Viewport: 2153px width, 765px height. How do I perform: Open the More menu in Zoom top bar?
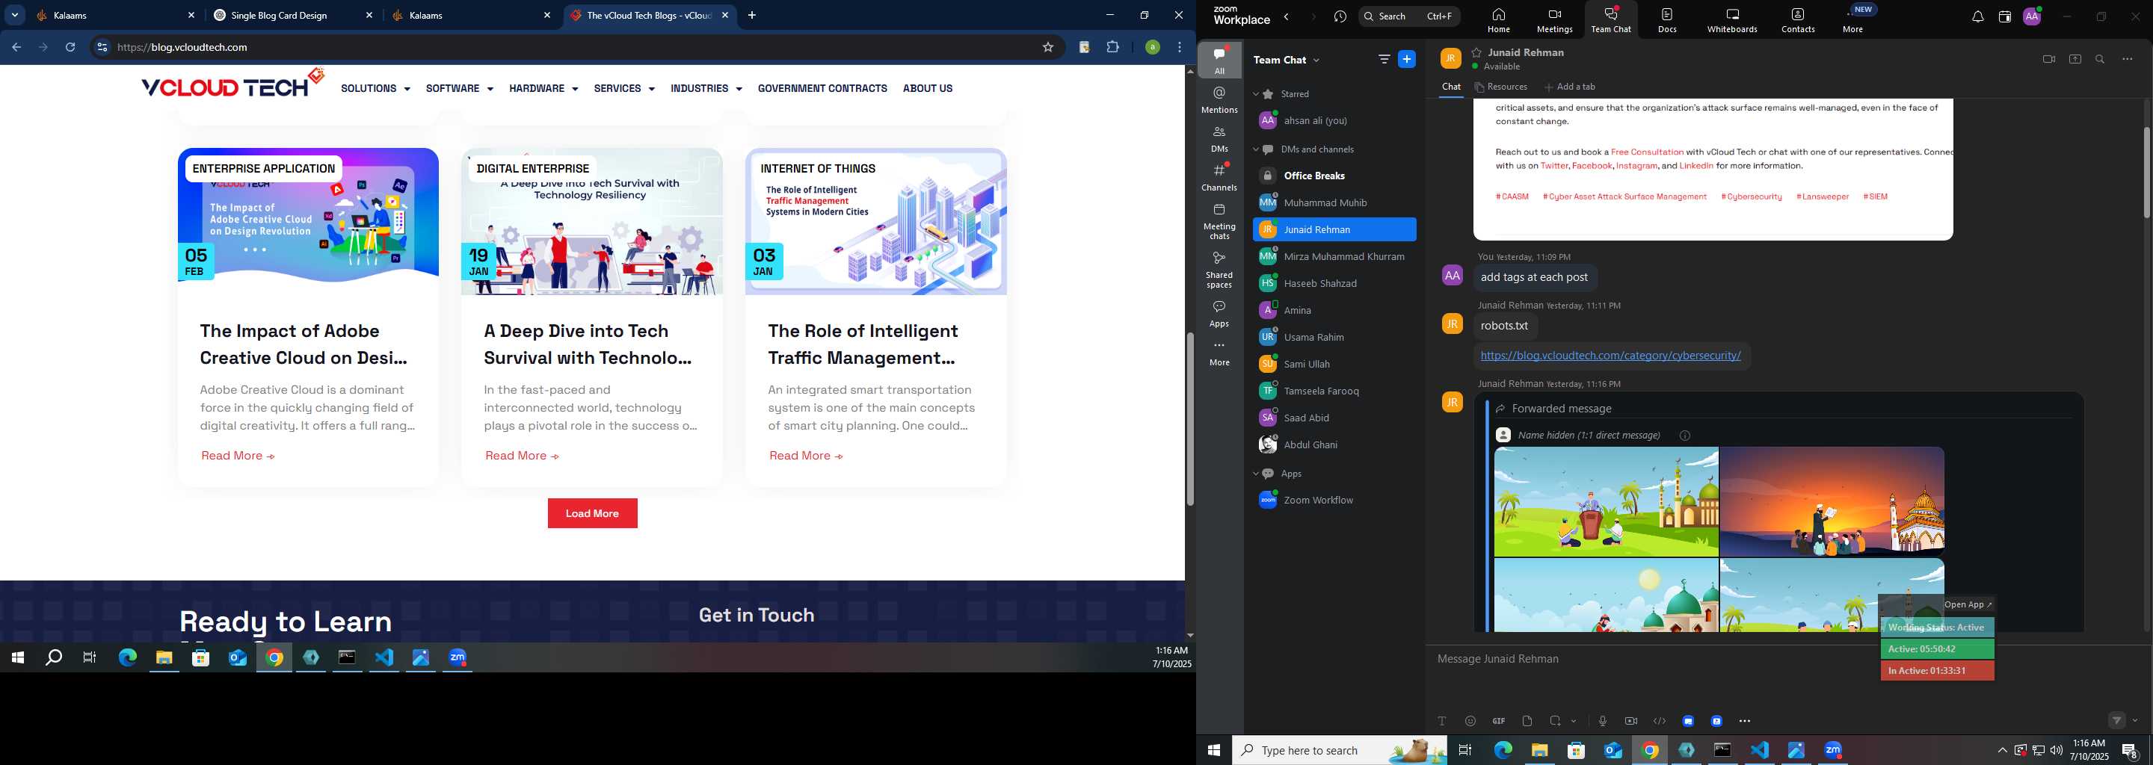(x=1853, y=20)
